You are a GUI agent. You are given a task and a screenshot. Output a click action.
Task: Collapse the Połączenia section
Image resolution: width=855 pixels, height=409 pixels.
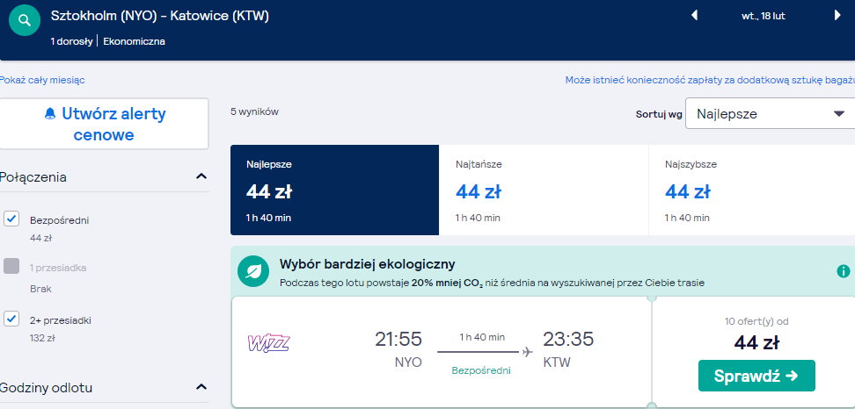[x=201, y=176]
